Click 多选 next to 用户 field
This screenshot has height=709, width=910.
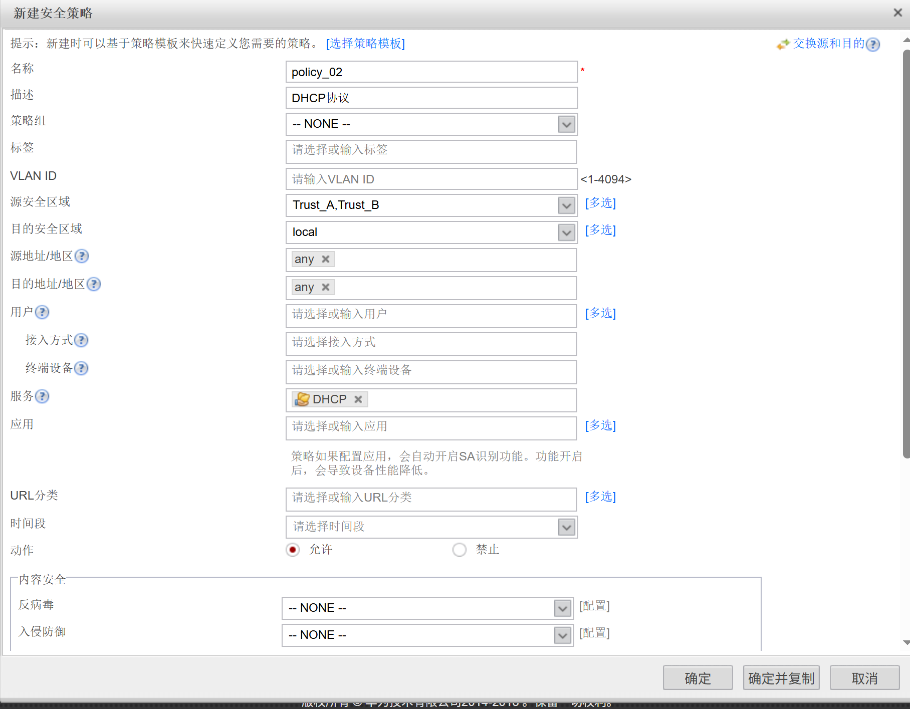point(601,313)
